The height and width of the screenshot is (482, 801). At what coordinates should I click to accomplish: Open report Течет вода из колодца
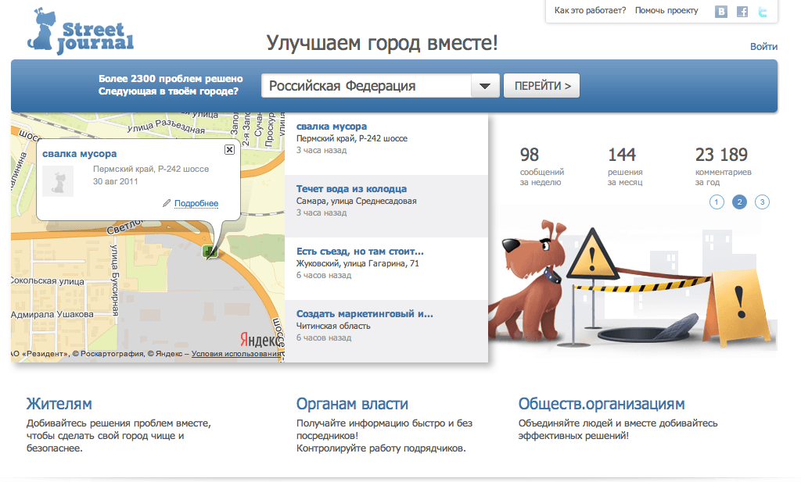pyautogui.click(x=351, y=188)
